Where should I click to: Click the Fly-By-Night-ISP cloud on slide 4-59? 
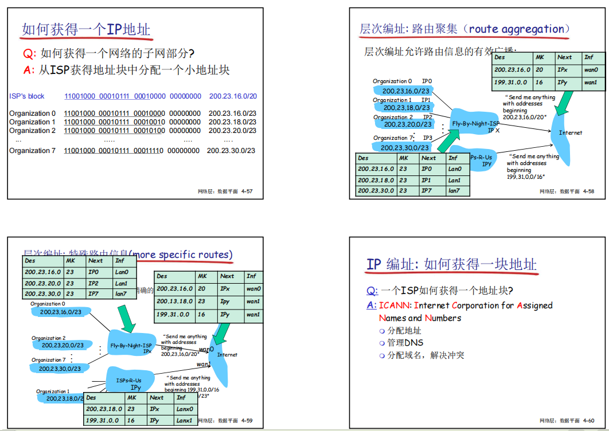[132, 344]
